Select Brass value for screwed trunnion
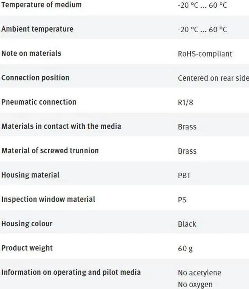Screen dimensions: 249x289 click(x=187, y=151)
